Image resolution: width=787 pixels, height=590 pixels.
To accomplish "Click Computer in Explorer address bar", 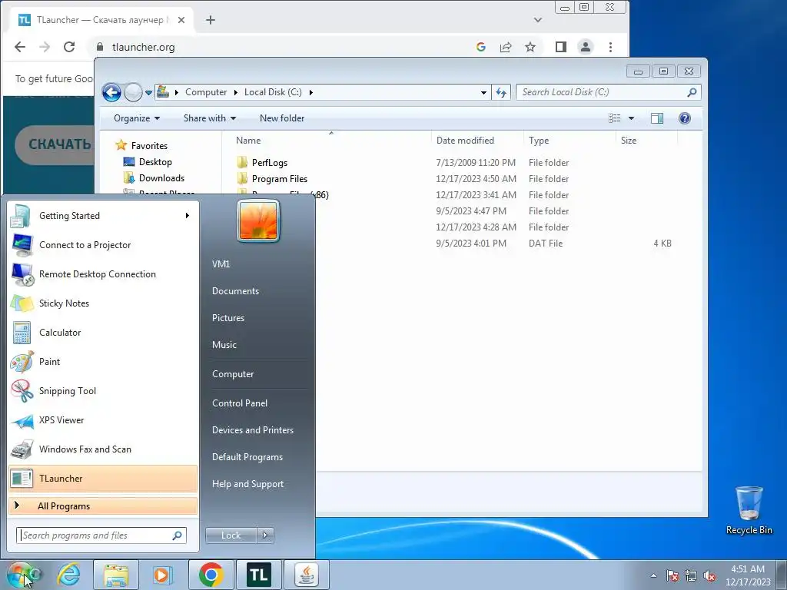I will click(206, 92).
